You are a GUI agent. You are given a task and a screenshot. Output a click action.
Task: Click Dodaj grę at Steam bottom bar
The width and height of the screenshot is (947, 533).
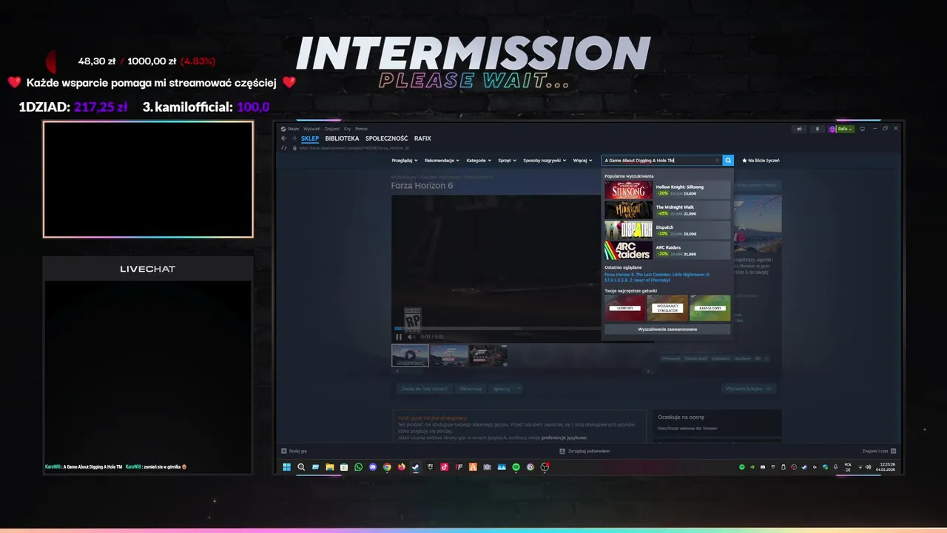[294, 451]
